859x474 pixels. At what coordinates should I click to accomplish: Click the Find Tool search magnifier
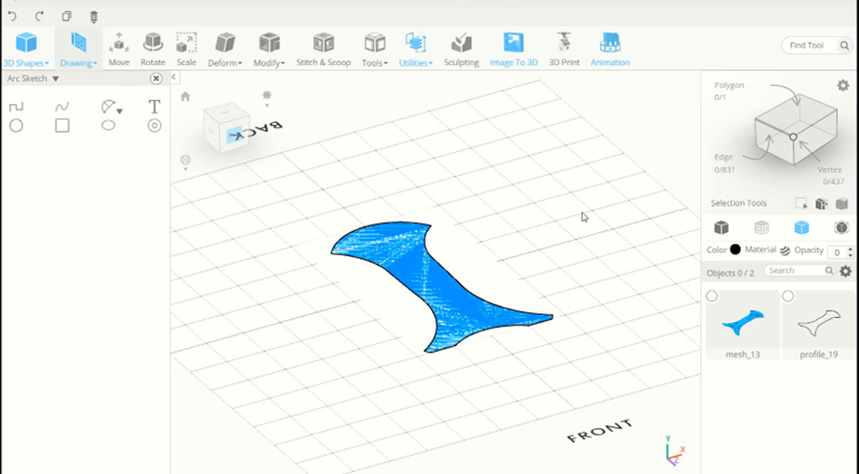[844, 46]
